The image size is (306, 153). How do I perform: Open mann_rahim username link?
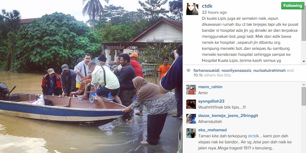[x=210, y=87]
